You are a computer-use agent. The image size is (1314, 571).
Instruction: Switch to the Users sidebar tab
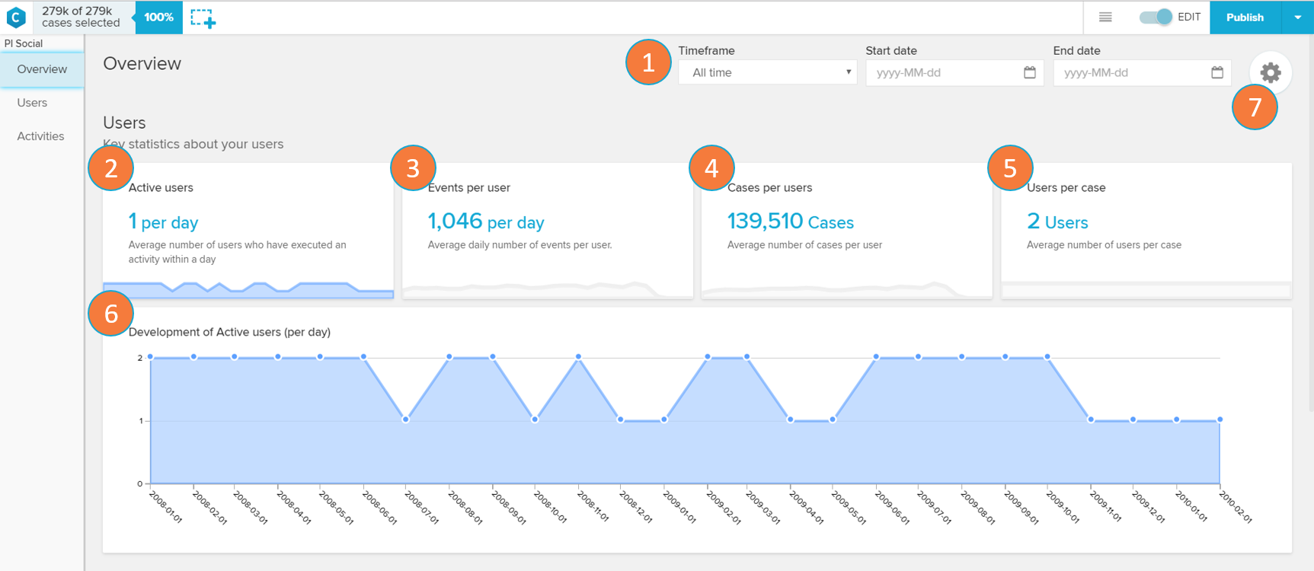(x=32, y=103)
